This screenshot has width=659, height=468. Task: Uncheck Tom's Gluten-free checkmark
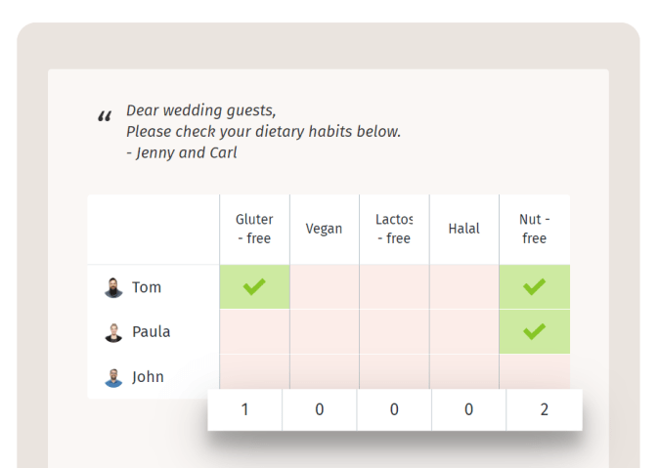[x=254, y=287]
